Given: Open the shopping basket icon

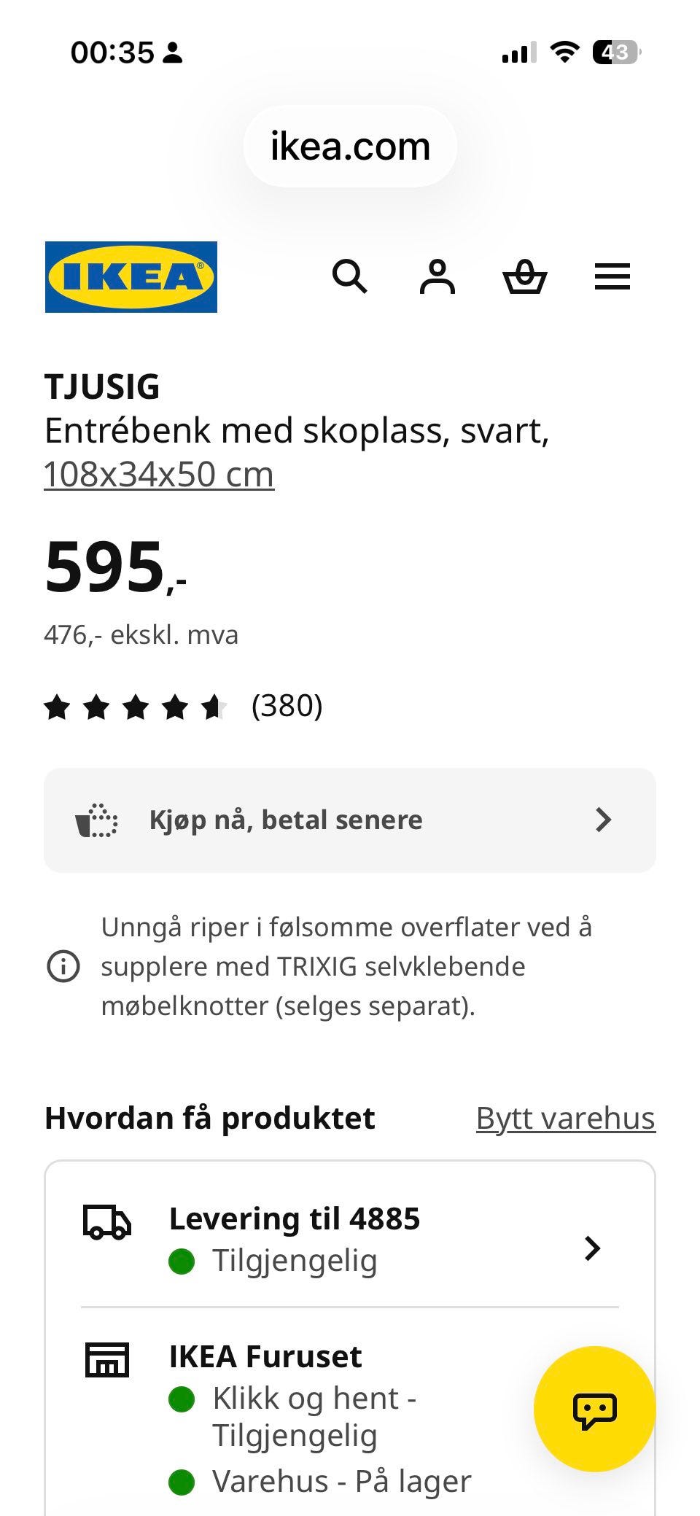Looking at the screenshot, I should click(524, 277).
